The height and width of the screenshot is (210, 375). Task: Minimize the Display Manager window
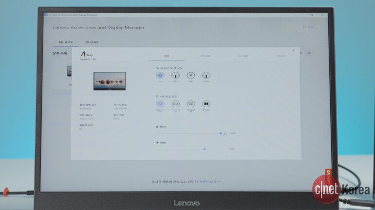[301, 15]
